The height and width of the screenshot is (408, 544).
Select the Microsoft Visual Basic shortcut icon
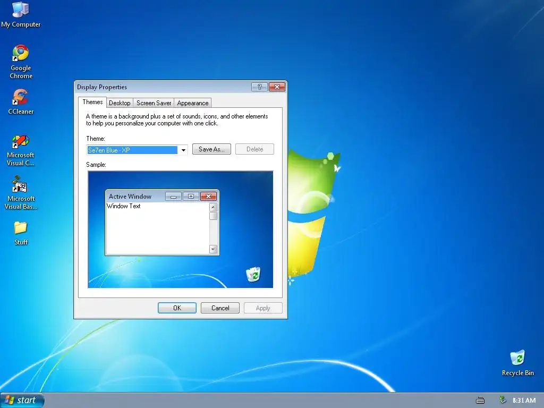pos(21,193)
